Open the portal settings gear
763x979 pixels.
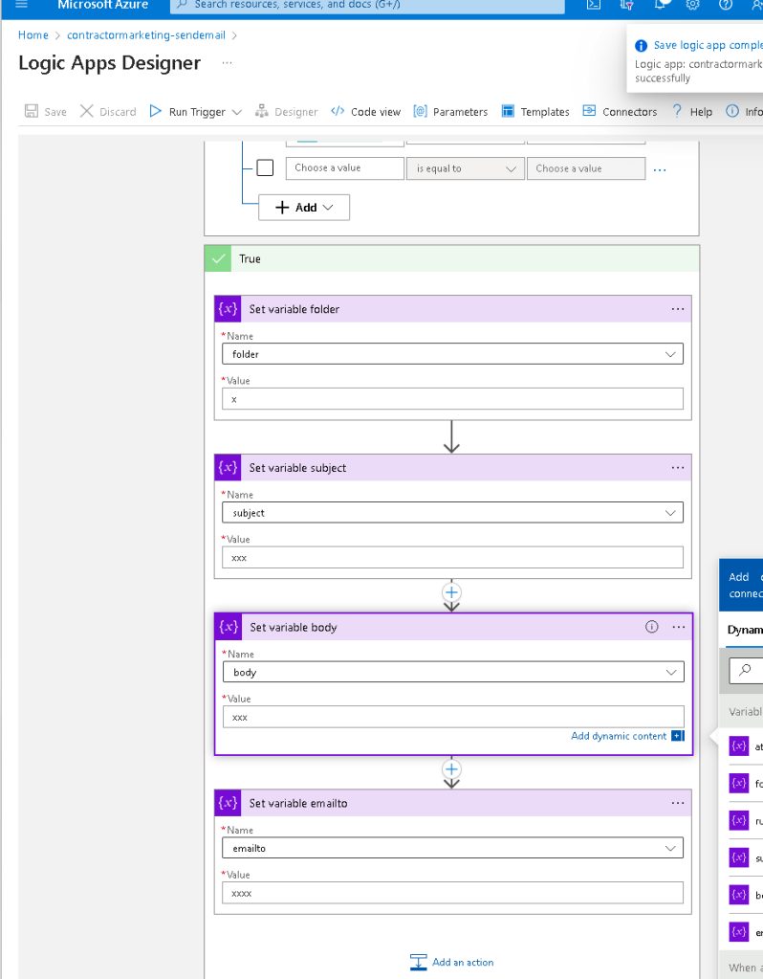point(692,5)
